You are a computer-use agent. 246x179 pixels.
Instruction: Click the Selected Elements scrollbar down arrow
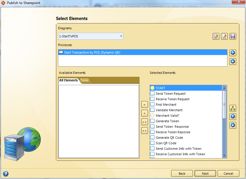tap(224, 156)
